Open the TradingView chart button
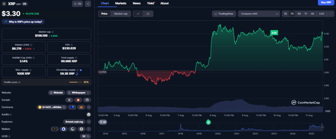This screenshot has height=139, width=336. (224, 14)
